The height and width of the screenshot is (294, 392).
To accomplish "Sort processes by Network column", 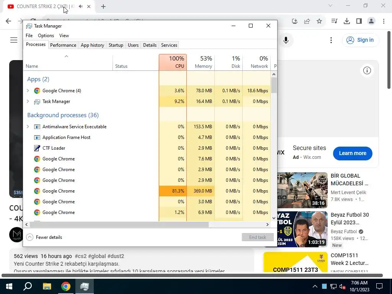I will 256,62.
